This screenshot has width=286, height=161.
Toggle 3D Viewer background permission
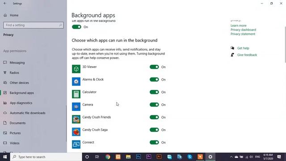pyautogui.click(x=154, y=67)
